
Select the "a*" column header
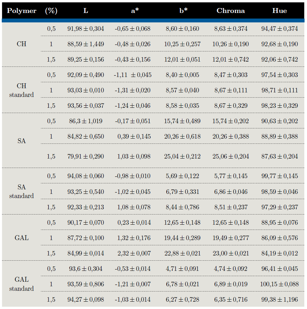click(x=135, y=11)
